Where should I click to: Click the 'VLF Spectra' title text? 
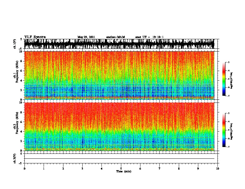pos(35,37)
